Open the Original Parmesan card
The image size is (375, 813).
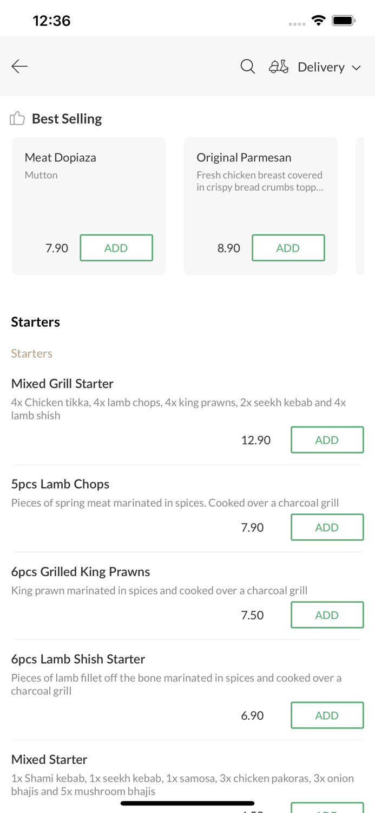click(x=261, y=206)
